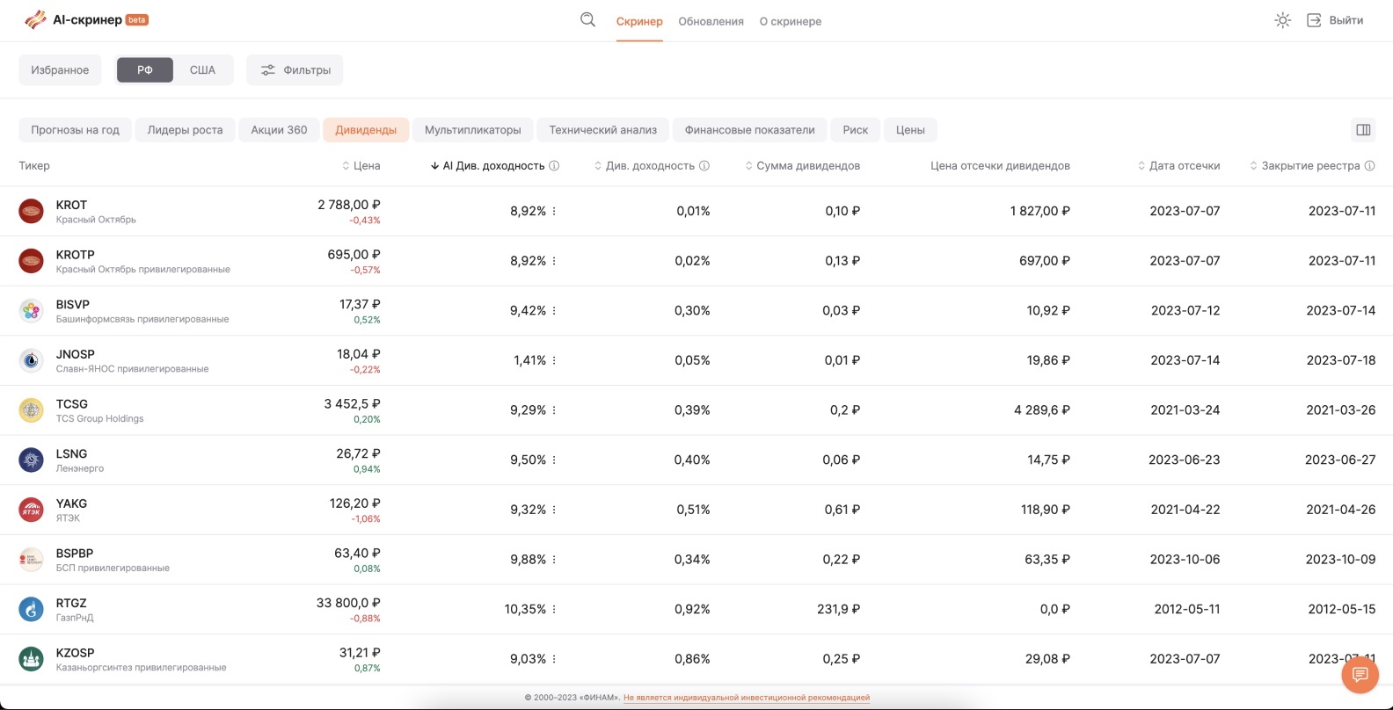Select the Дивиденды tab
Image resolution: width=1393 pixels, height=710 pixels.
click(x=366, y=130)
